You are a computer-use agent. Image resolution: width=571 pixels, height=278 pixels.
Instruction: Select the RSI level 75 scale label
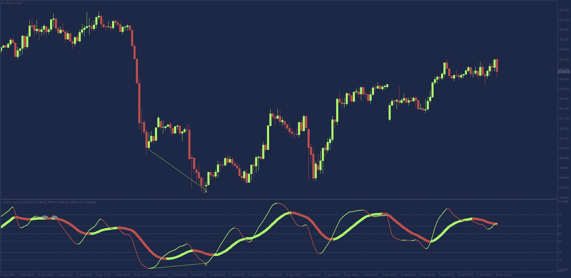click(560, 215)
